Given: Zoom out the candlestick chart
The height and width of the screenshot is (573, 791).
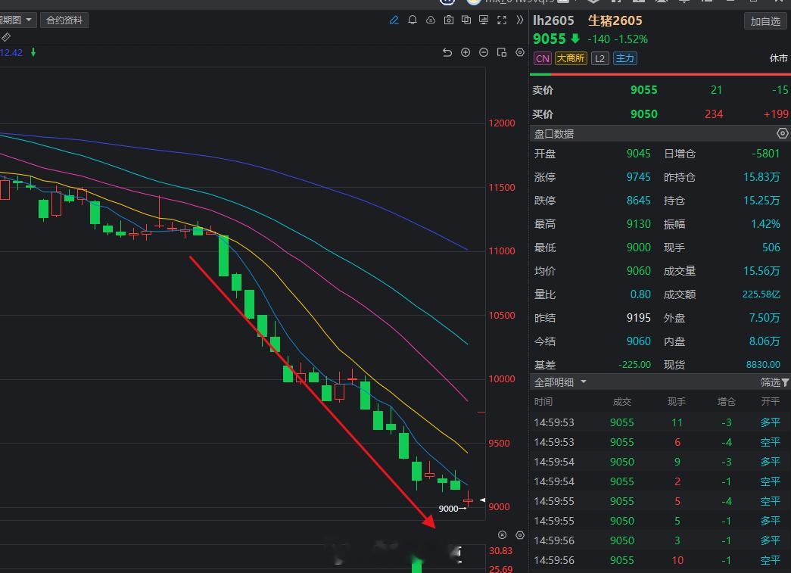Looking at the screenshot, I should (483, 52).
